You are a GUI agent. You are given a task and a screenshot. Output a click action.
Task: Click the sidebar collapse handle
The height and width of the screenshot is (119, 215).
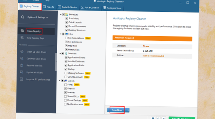(56, 62)
